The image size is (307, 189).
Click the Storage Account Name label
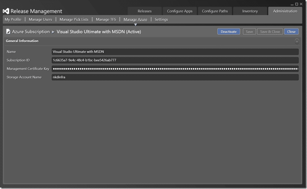[x=24, y=77]
